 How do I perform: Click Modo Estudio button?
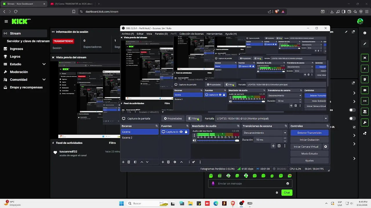[309, 154]
